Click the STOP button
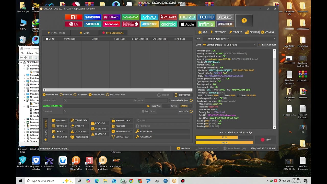 click(x=266, y=140)
